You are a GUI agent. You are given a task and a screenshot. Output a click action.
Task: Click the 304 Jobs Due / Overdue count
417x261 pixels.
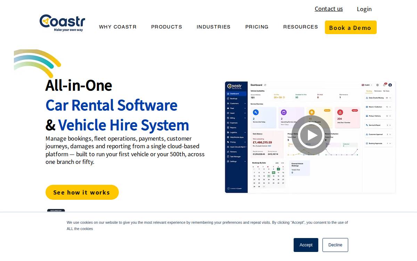340,119
